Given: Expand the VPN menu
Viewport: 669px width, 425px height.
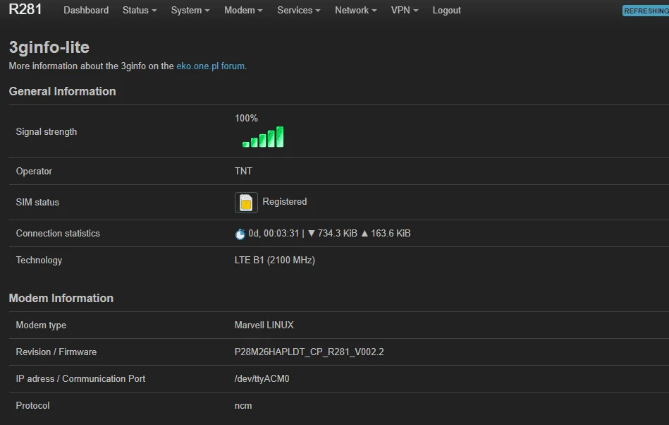Looking at the screenshot, I should (405, 11).
